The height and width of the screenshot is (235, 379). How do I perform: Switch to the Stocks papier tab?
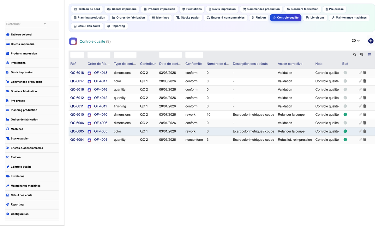click(188, 18)
